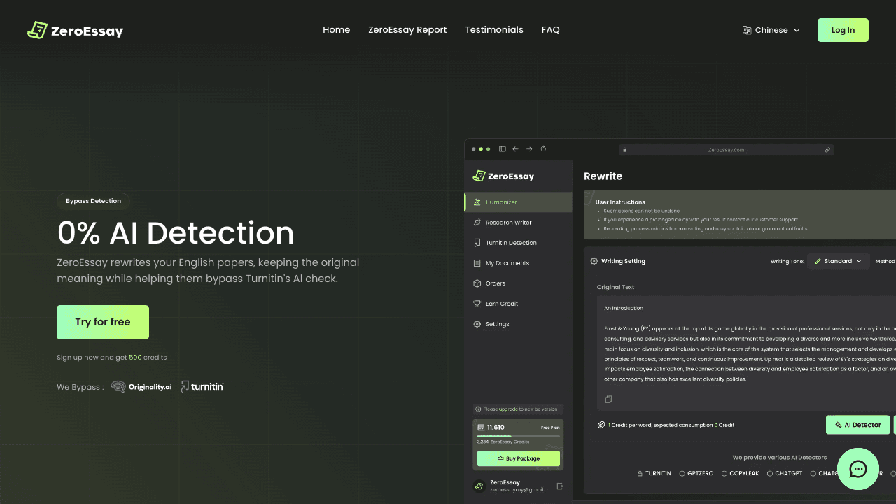
Task: Click the upgrade link in version notice
Action: point(508,409)
